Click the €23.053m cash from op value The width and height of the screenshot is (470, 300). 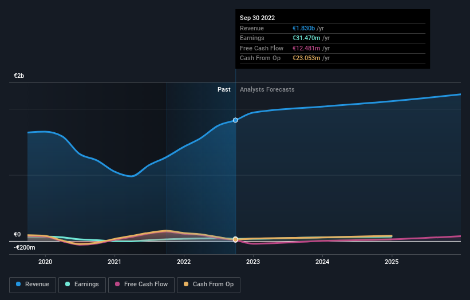click(x=306, y=58)
